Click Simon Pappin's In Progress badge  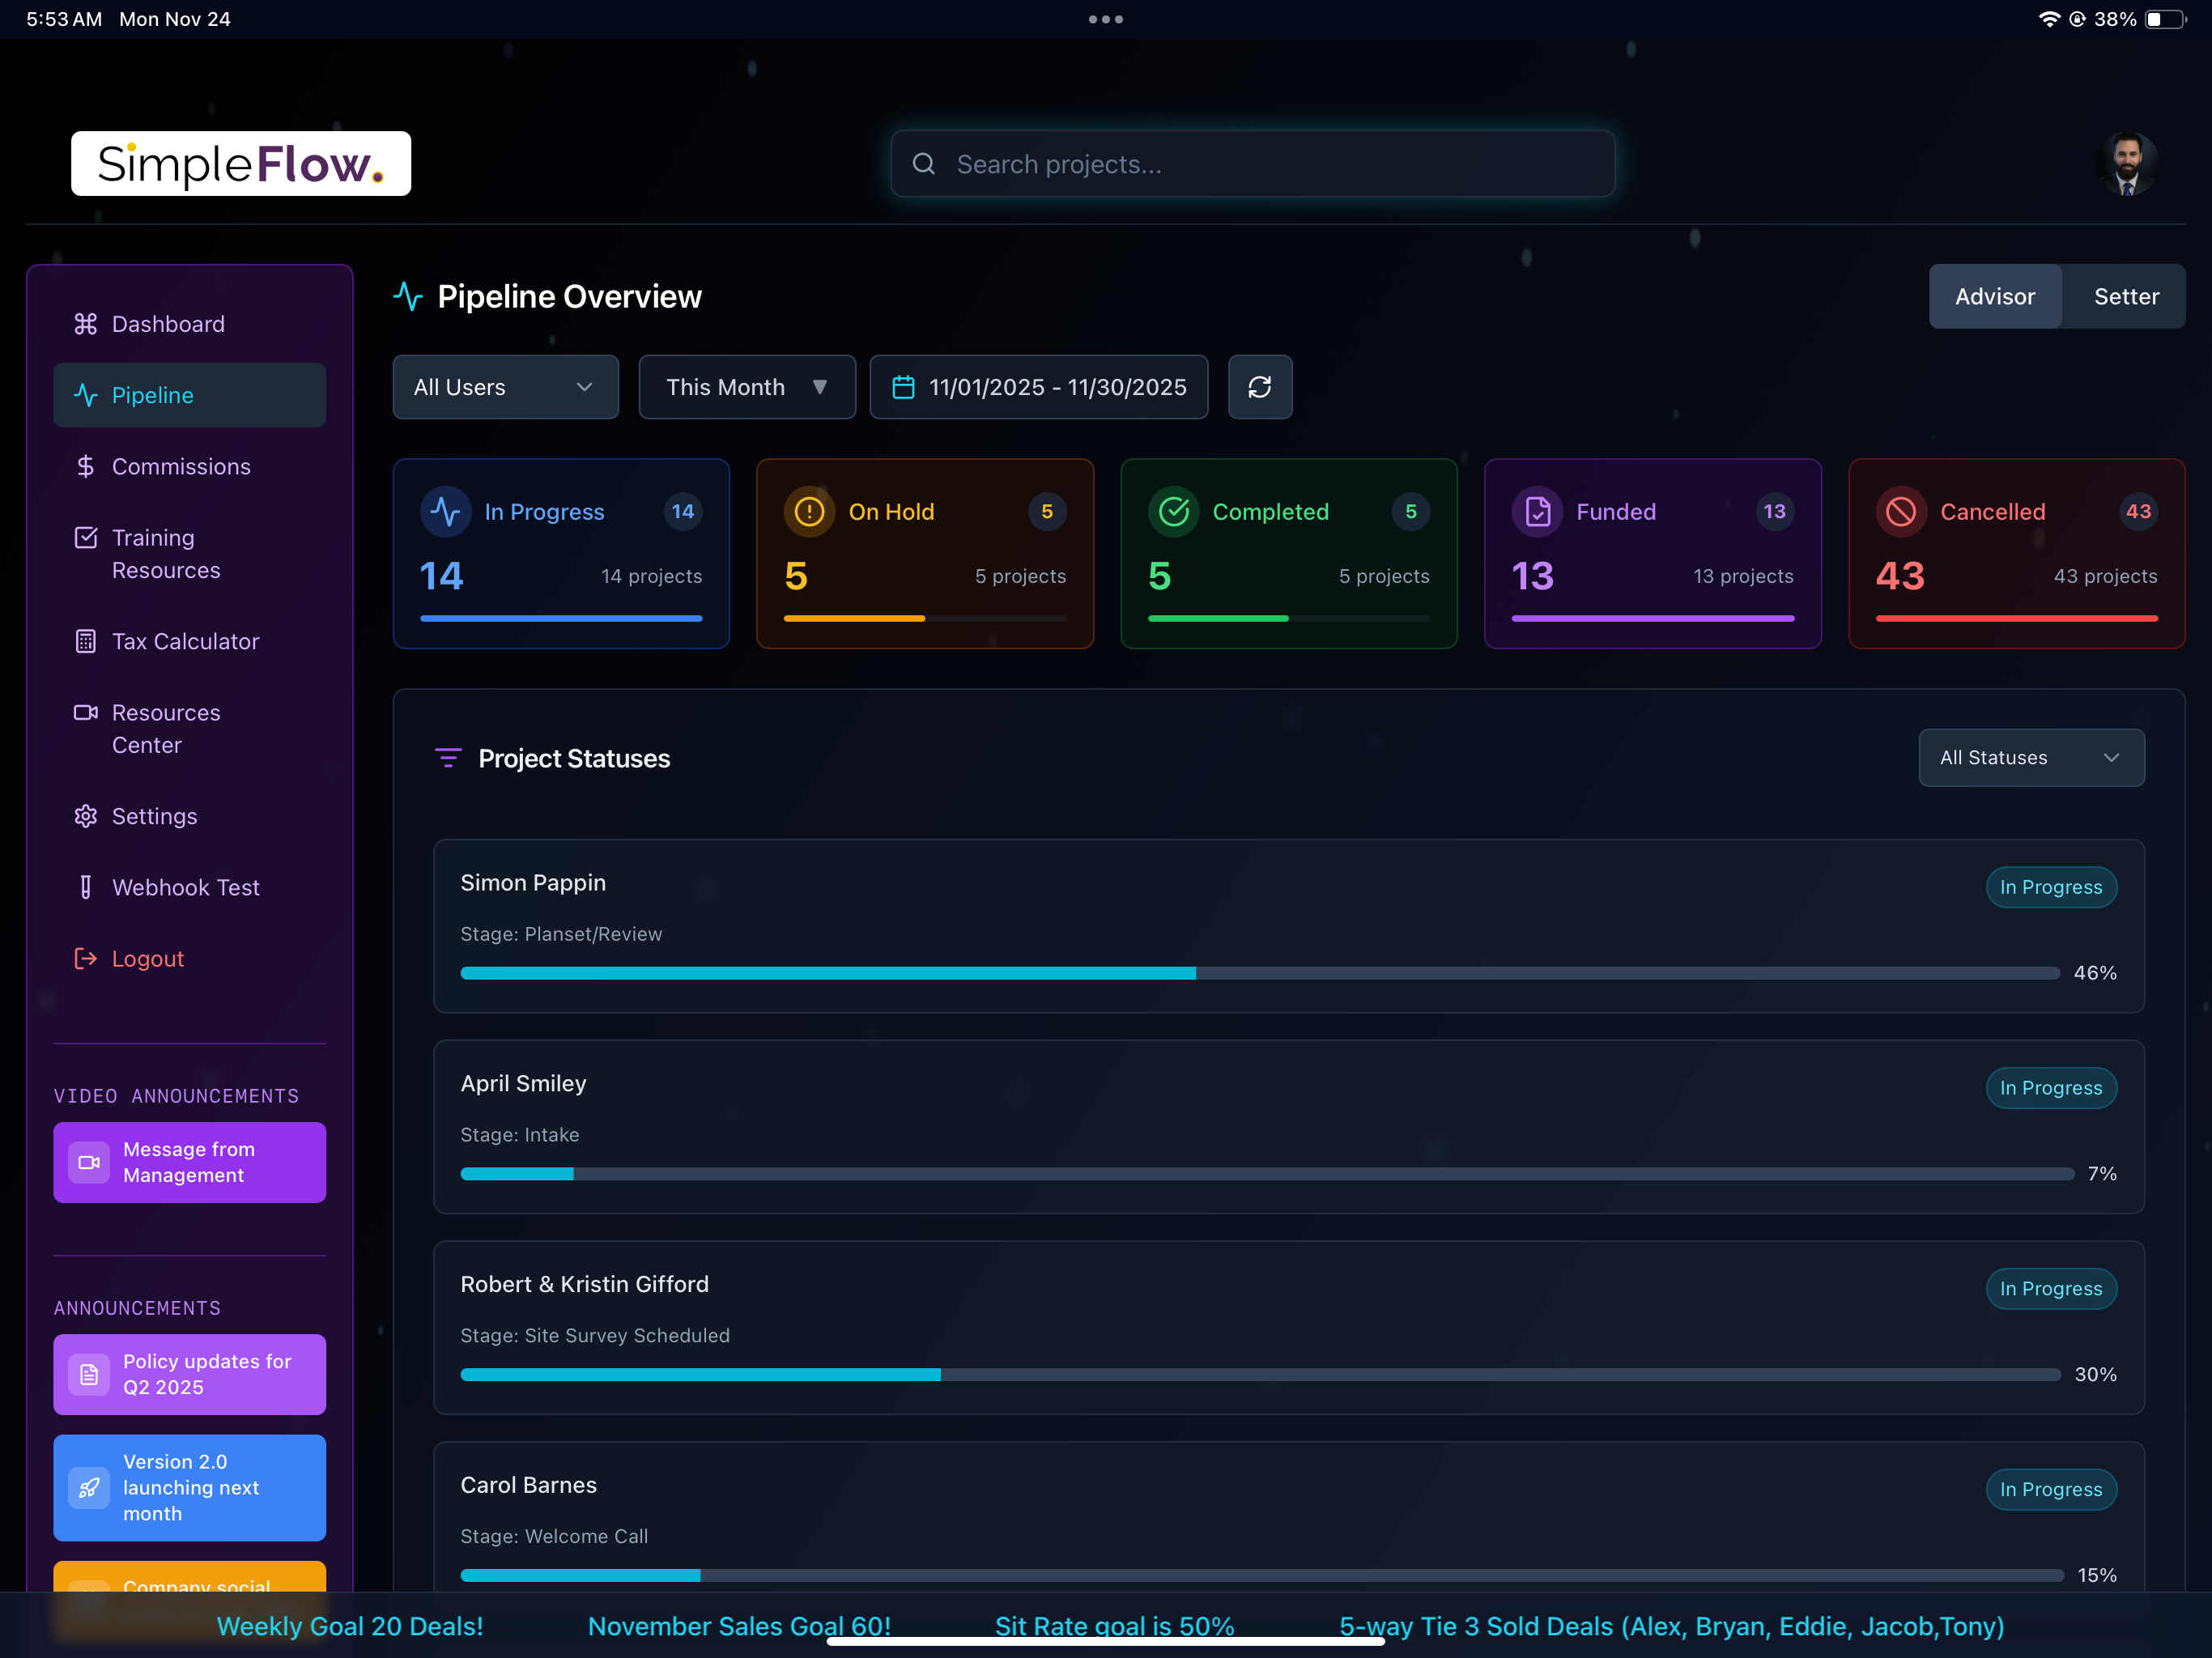point(2051,887)
